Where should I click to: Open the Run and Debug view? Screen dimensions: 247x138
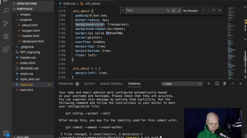click(x=6, y=36)
